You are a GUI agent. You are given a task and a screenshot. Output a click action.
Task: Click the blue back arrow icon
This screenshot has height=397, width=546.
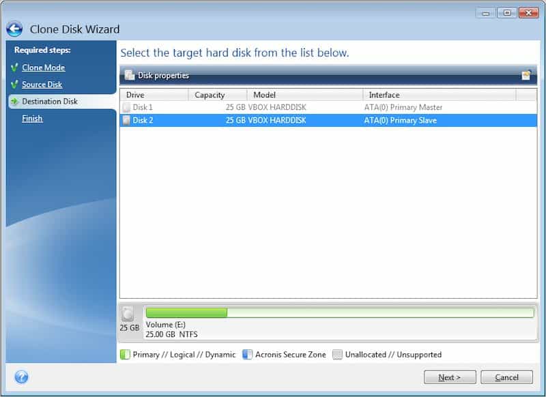pos(14,29)
